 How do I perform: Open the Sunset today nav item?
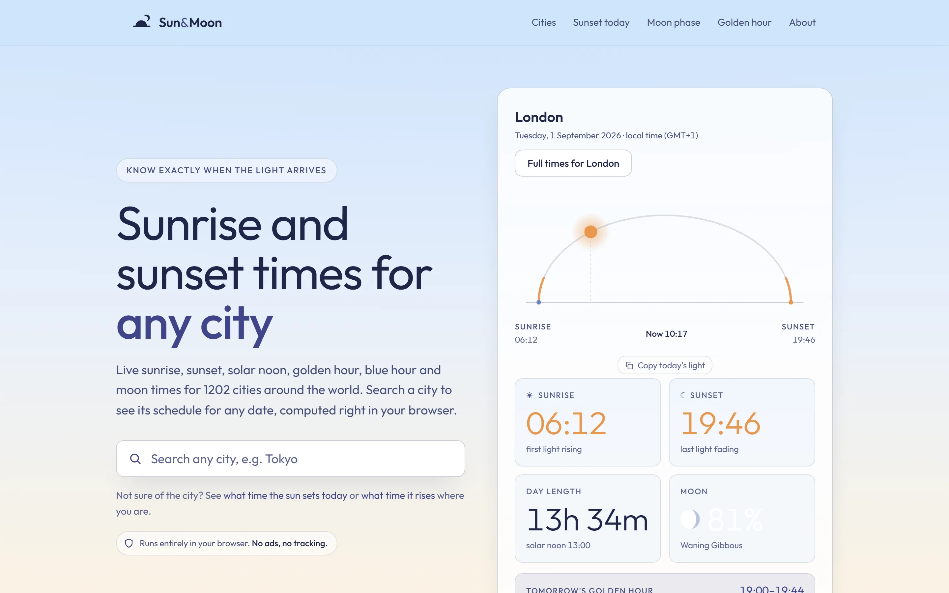click(x=601, y=22)
